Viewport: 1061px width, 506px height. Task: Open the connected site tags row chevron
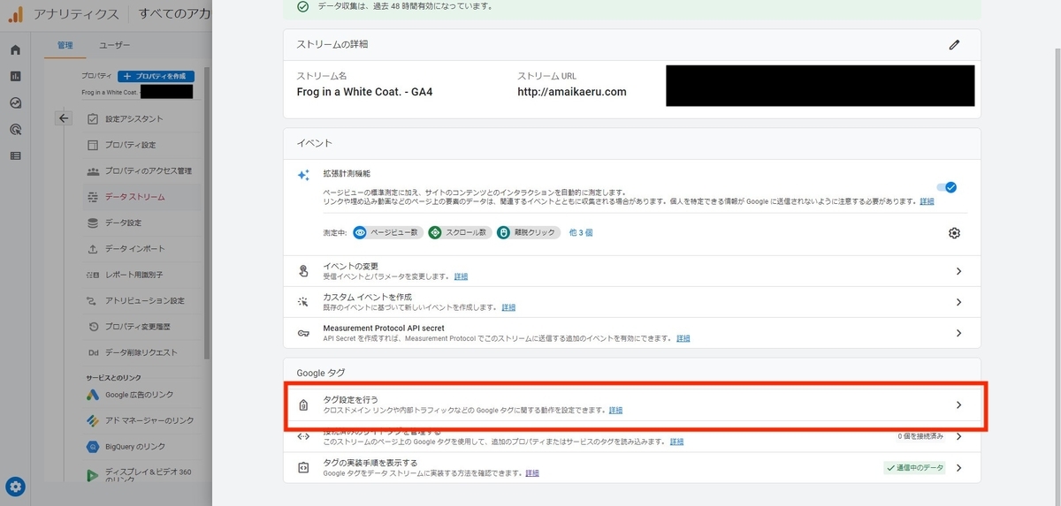pos(958,436)
